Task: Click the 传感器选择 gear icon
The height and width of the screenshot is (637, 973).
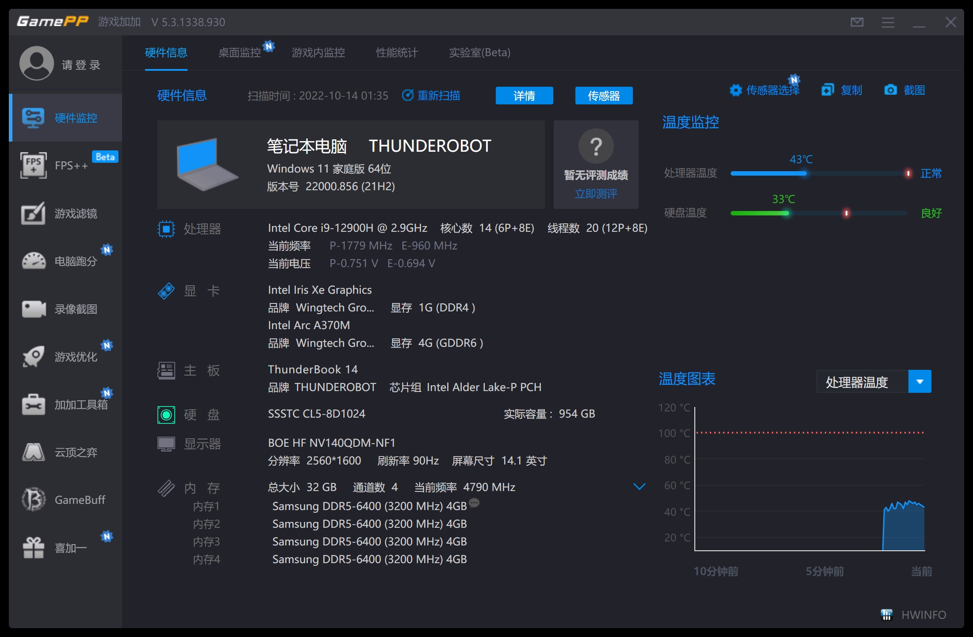Action: pyautogui.click(x=735, y=90)
